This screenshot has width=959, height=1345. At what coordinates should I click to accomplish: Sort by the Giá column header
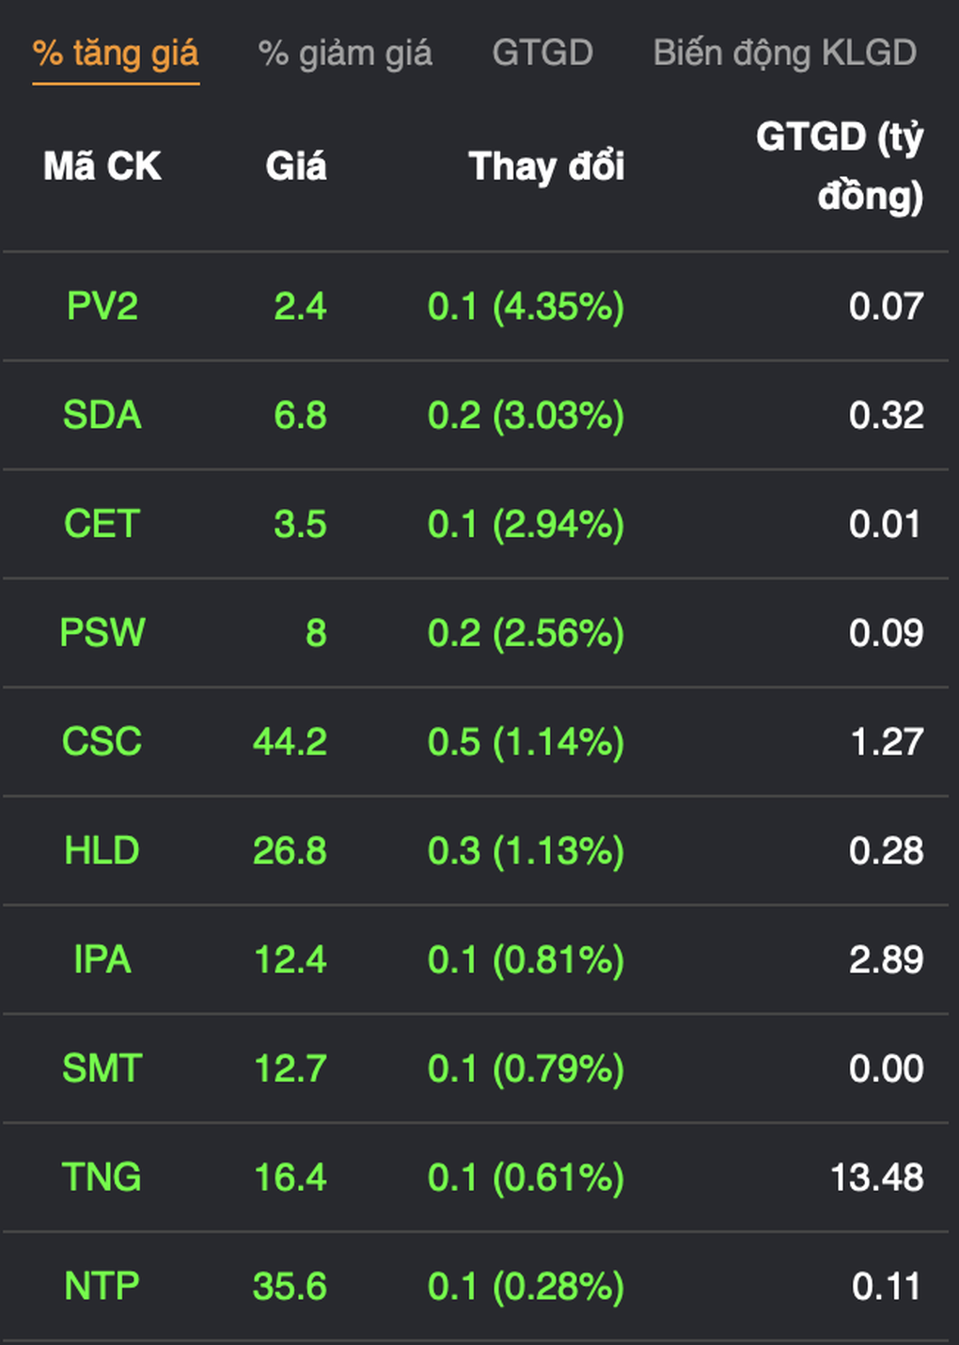pos(296,166)
